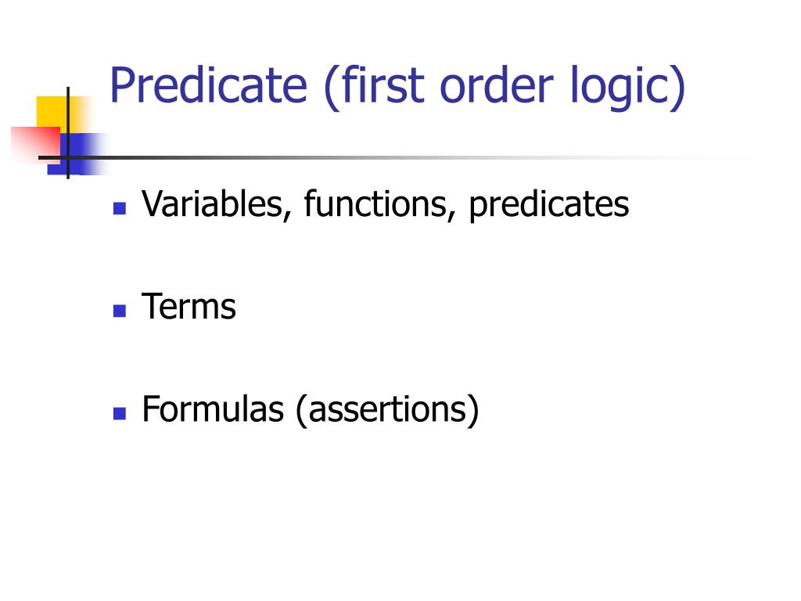The image size is (801, 601).
Task: Click the word Formulas in the third bullet
Action: tap(213, 408)
